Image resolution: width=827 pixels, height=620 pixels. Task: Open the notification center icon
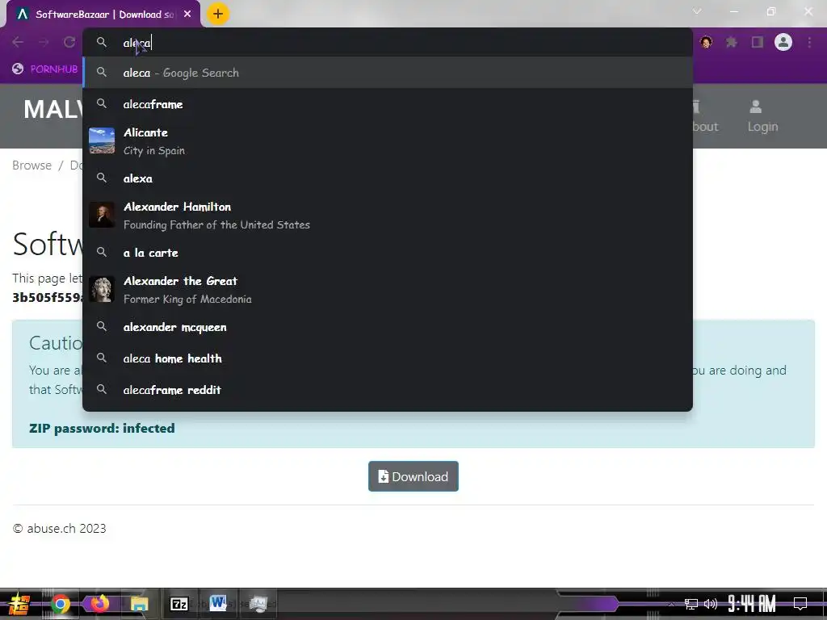pyautogui.click(x=800, y=604)
